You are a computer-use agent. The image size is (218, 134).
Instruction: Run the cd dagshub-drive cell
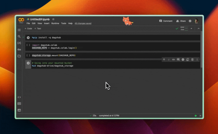point(28,63)
